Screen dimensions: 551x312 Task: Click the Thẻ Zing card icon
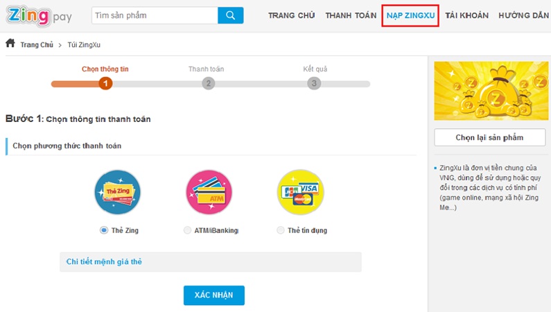point(117,193)
